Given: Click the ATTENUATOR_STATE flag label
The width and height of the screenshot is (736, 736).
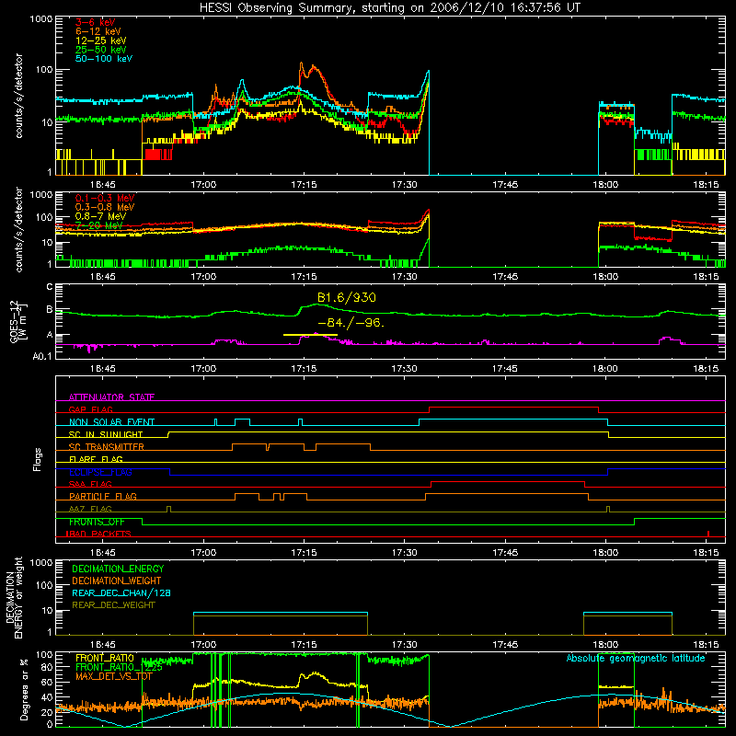Looking at the screenshot, I should point(111,397).
